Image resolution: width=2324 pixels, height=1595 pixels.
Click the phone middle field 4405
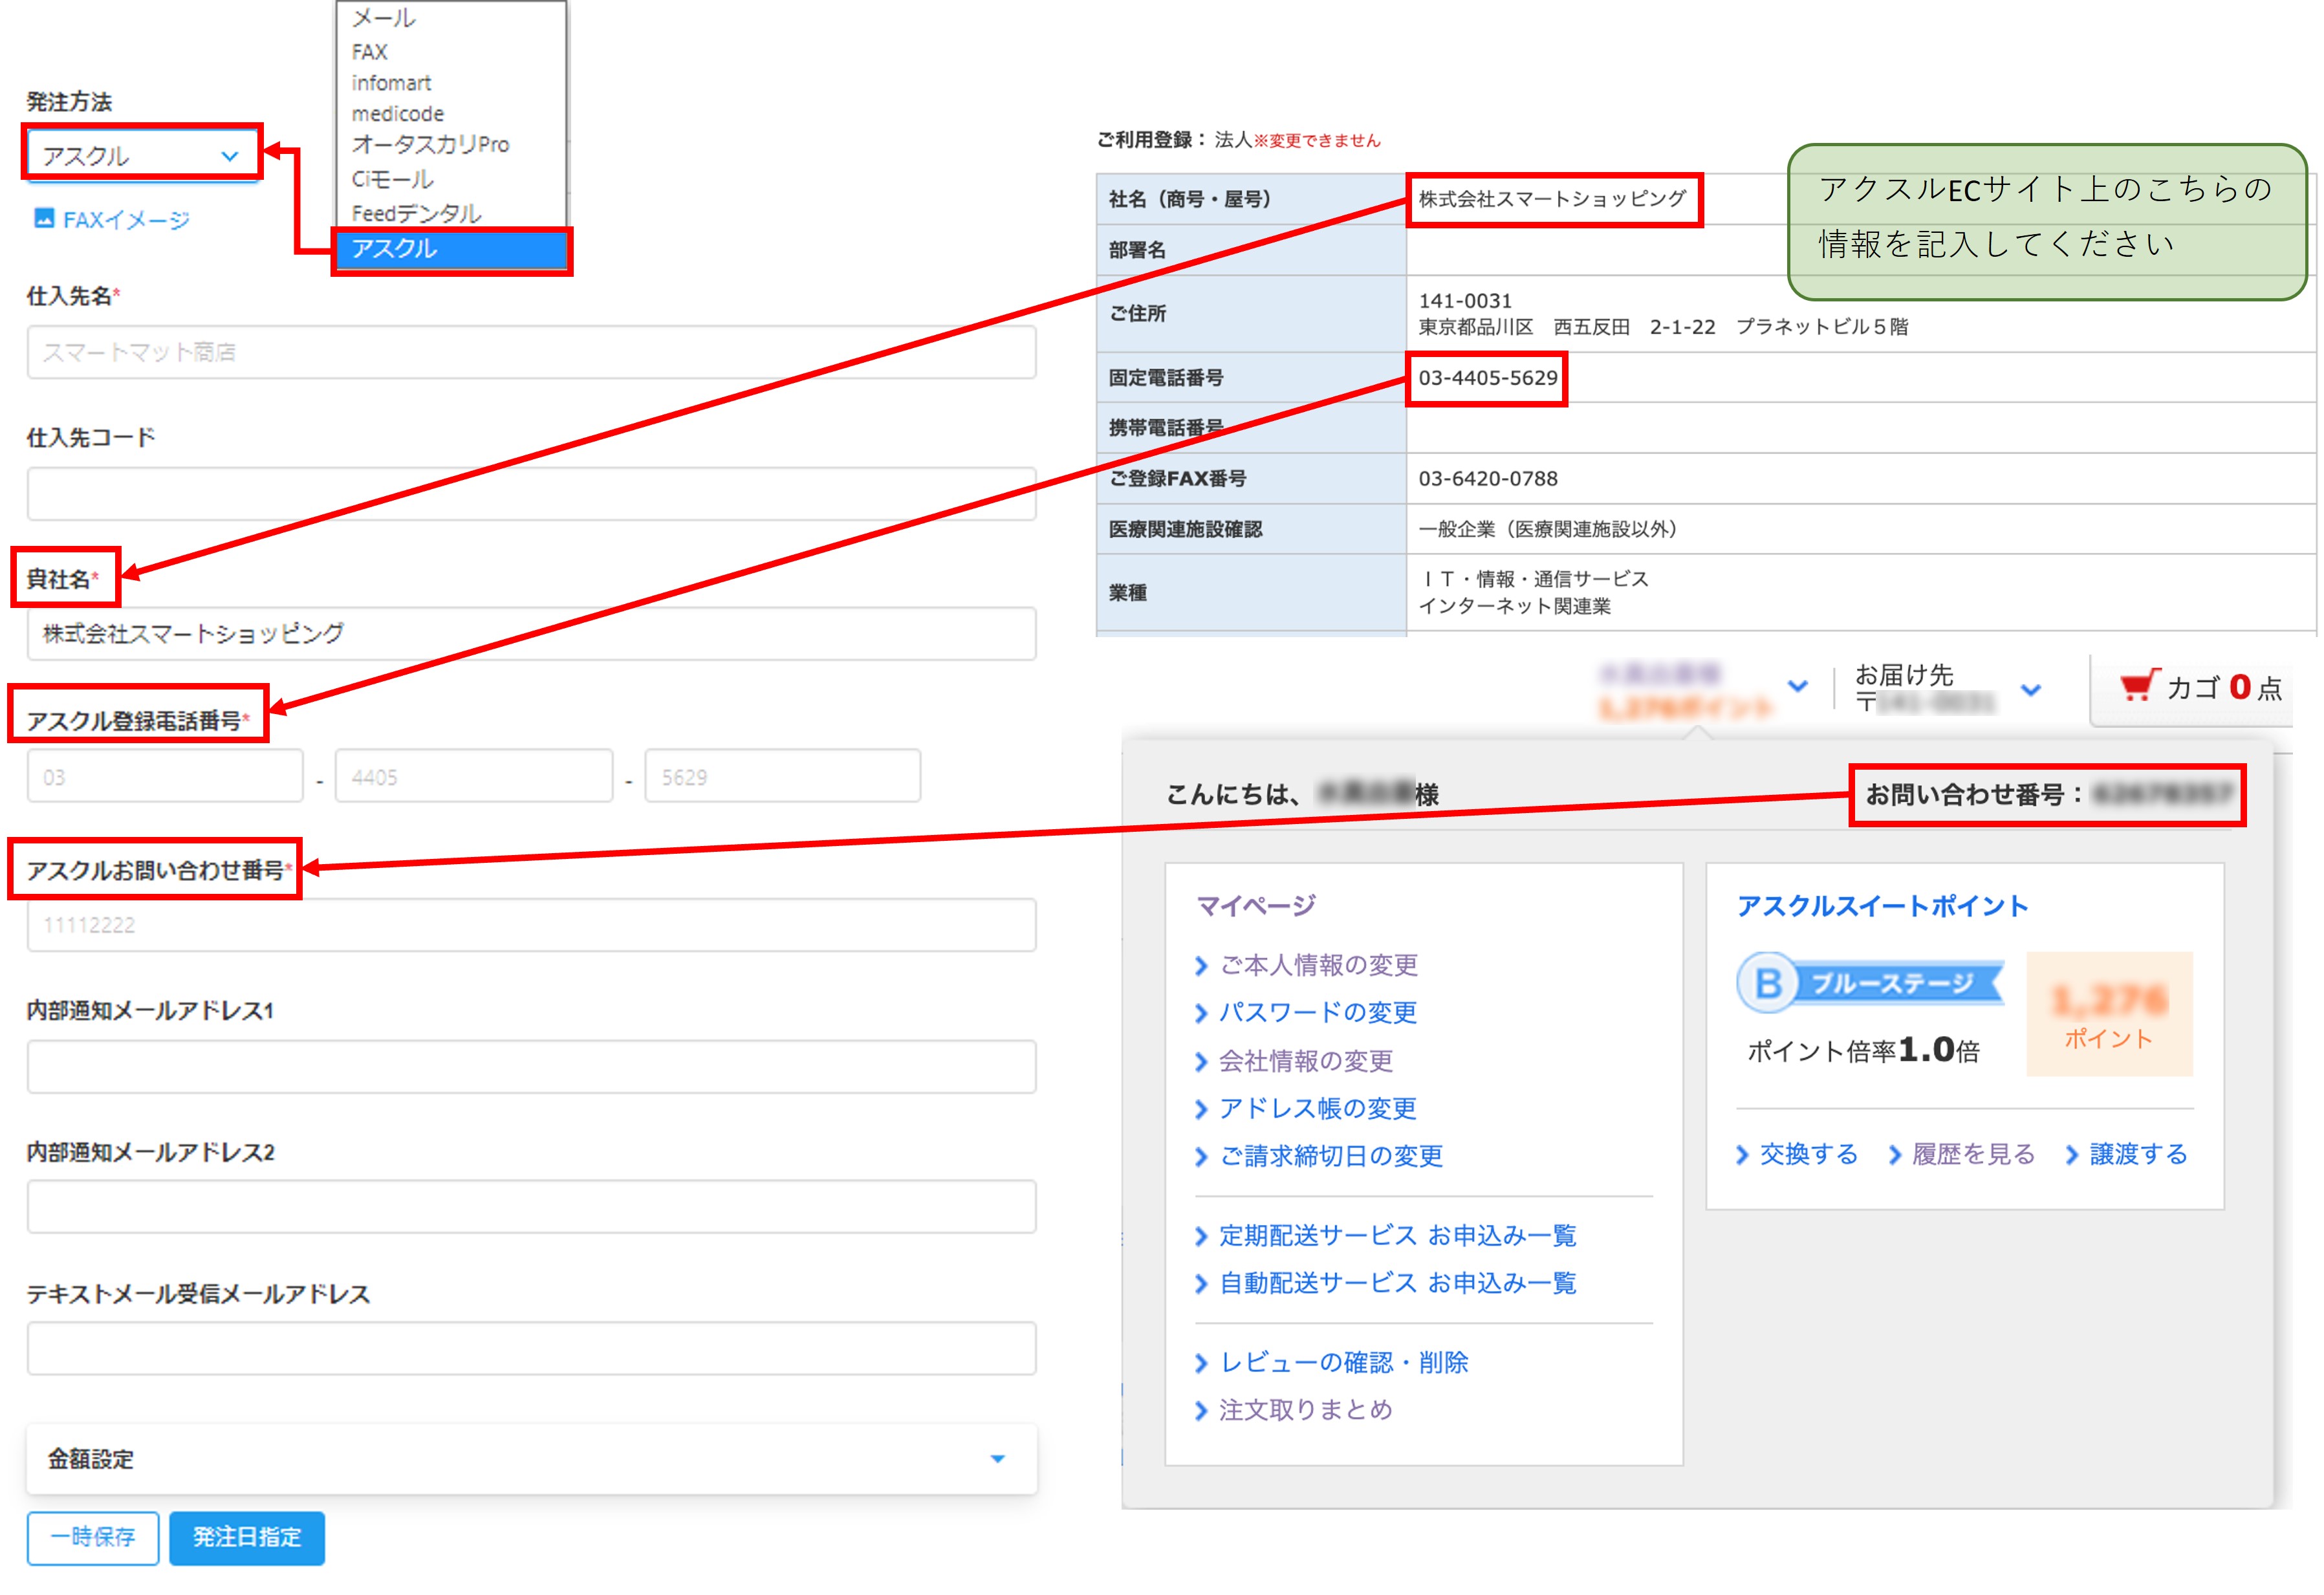click(474, 776)
